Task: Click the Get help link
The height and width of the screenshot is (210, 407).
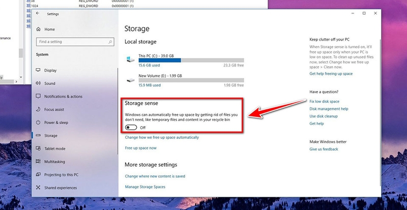Action: coord(316,124)
